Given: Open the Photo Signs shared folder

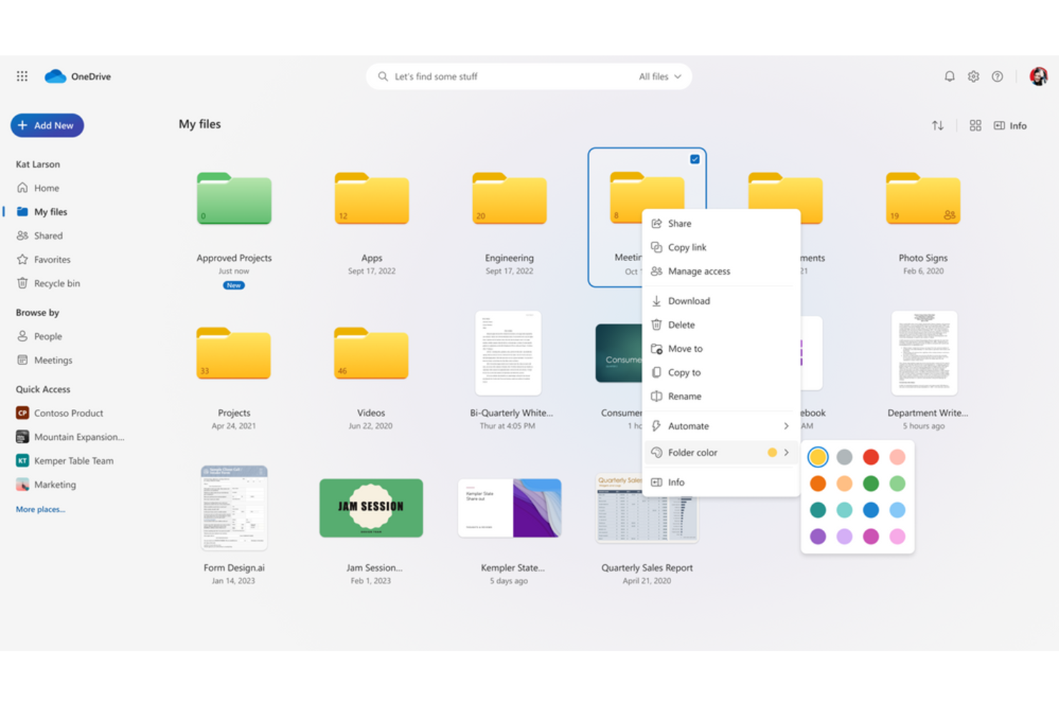Looking at the screenshot, I should click(x=923, y=198).
